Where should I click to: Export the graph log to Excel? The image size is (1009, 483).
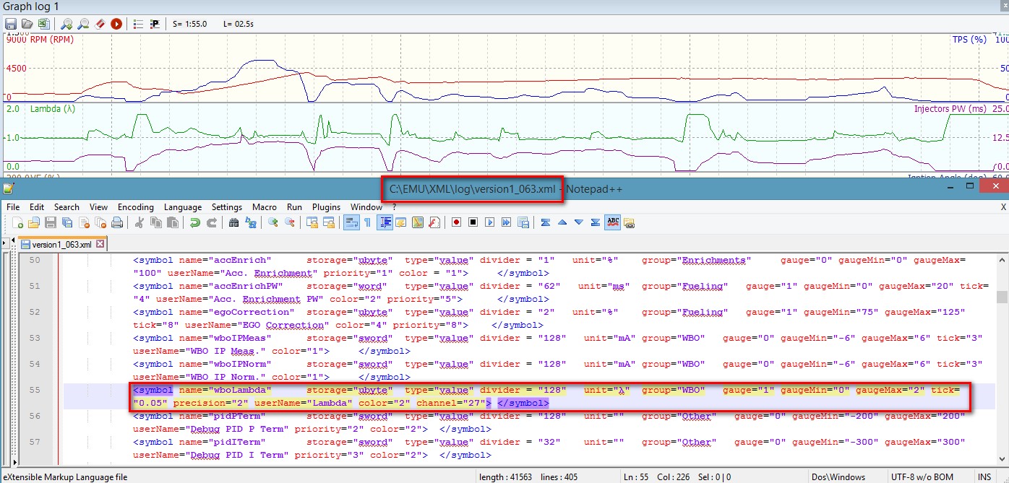click(x=43, y=24)
